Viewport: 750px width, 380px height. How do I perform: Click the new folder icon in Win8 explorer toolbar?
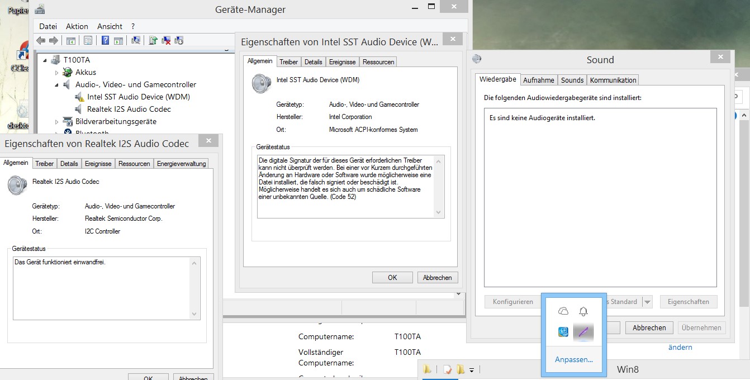click(460, 369)
